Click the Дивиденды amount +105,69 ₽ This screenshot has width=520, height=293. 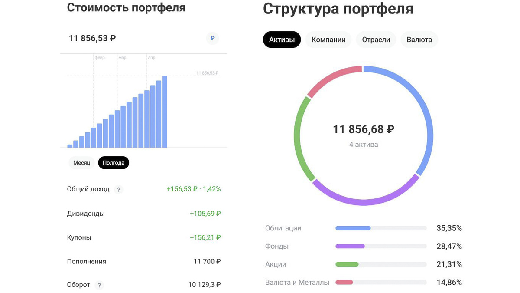205,214
